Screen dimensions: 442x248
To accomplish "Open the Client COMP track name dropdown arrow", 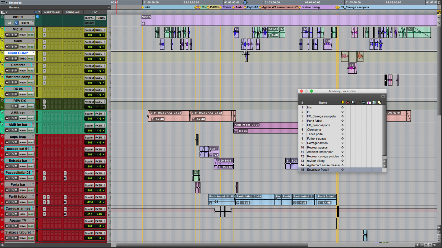I will tap(33, 53).
